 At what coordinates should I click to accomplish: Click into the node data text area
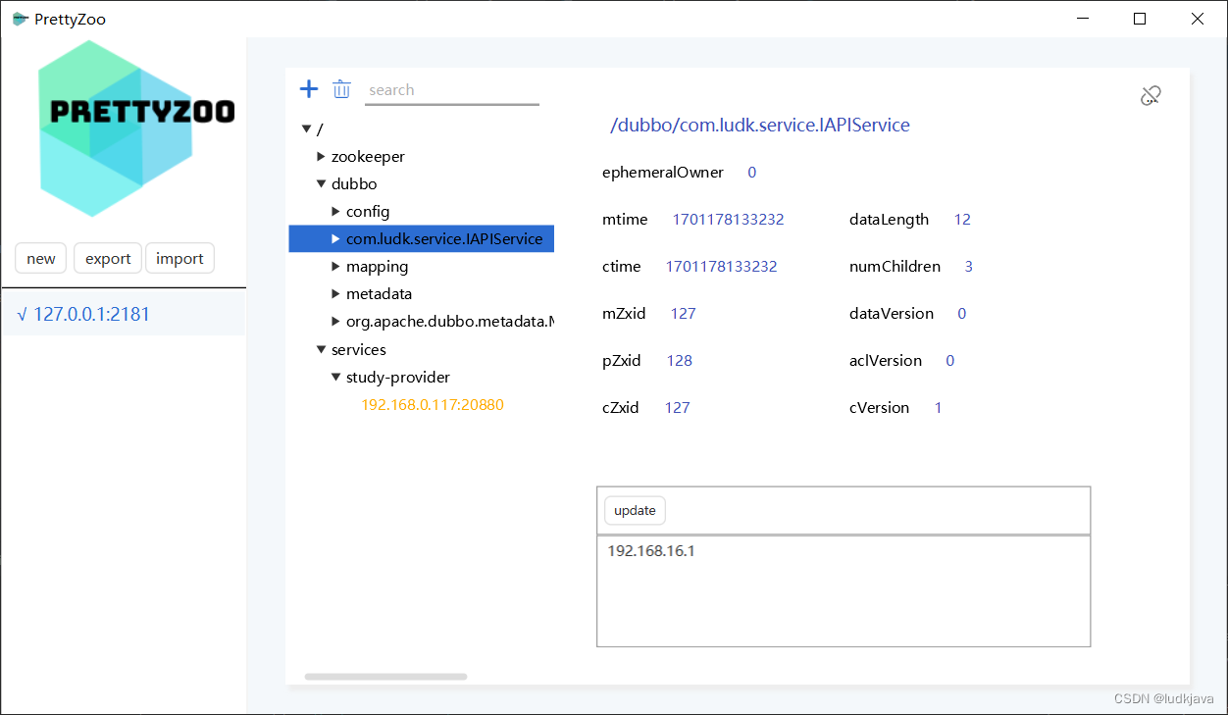click(x=844, y=590)
